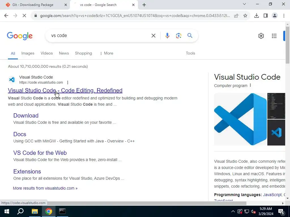Open the Docs sitelink
The width and height of the screenshot is (290, 217).
20,134
